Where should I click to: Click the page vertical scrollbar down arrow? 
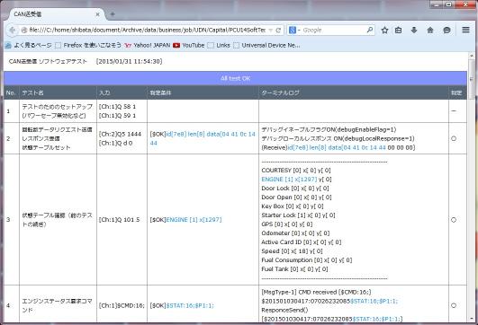(472, 319)
